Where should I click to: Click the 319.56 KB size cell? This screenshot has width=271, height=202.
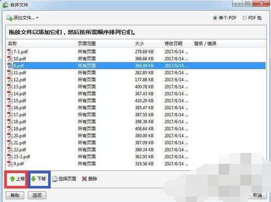144,164
